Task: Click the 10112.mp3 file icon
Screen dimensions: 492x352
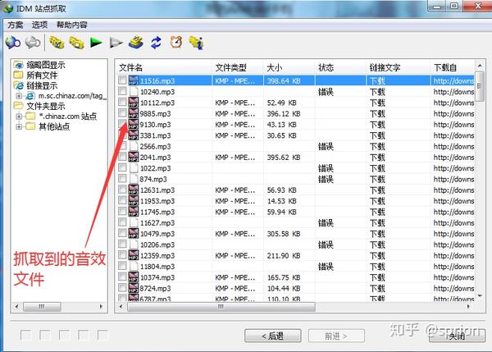Action: pyautogui.click(x=134, y=103)
